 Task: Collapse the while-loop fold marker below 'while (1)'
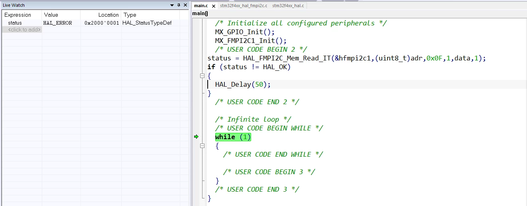[202, 146]
